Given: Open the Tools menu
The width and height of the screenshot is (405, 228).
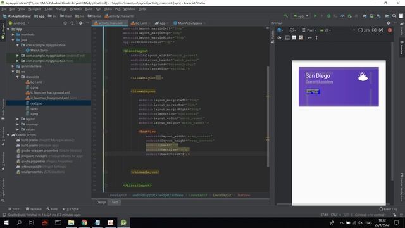Looking at the screenshot, I should pos(108,9).
